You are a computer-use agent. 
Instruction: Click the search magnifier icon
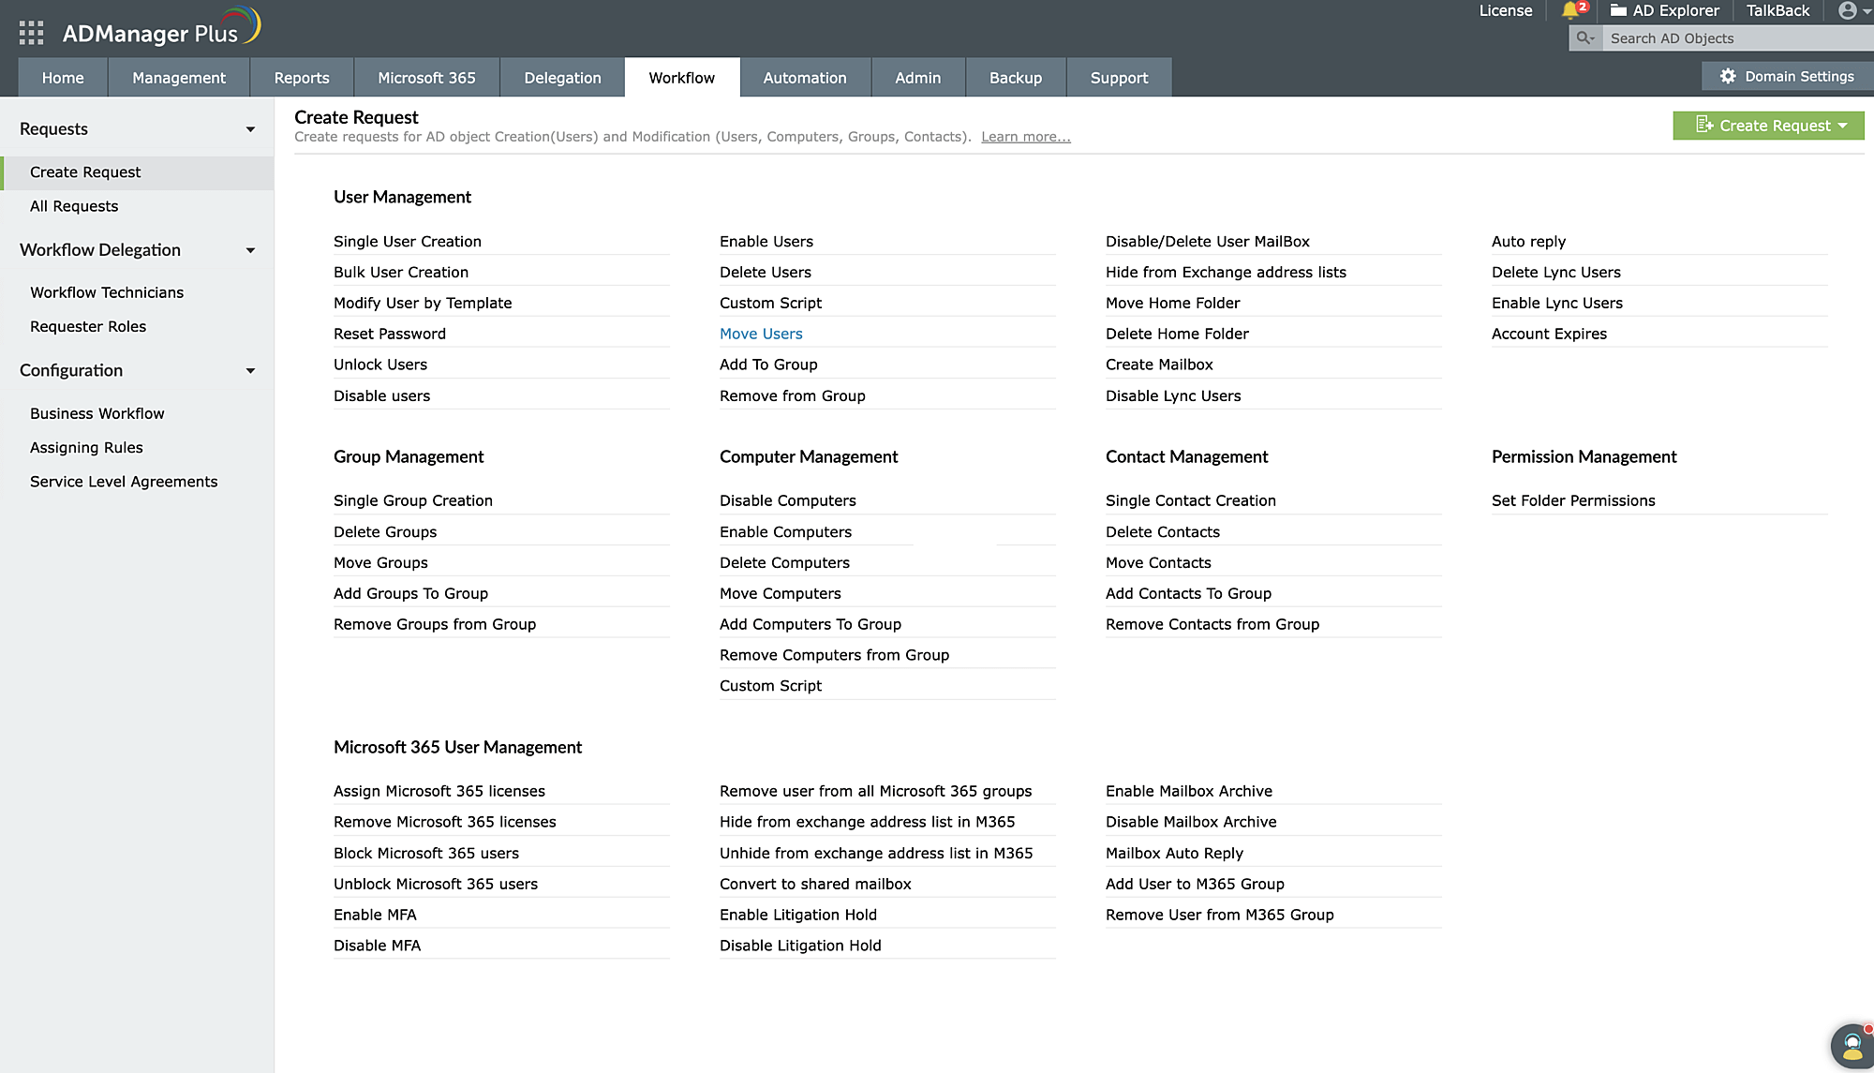click(x=1584, y=38)
